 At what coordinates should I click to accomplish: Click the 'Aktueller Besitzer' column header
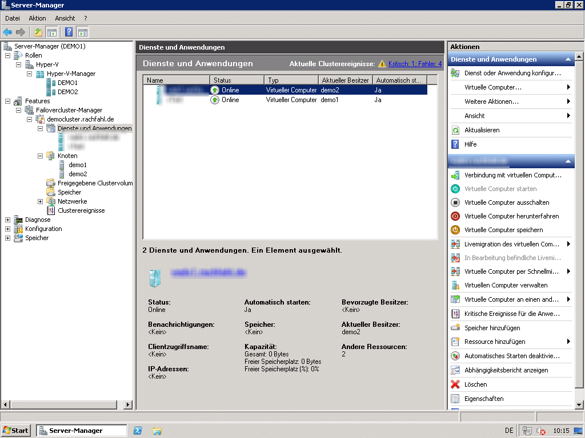click(346, 80)
